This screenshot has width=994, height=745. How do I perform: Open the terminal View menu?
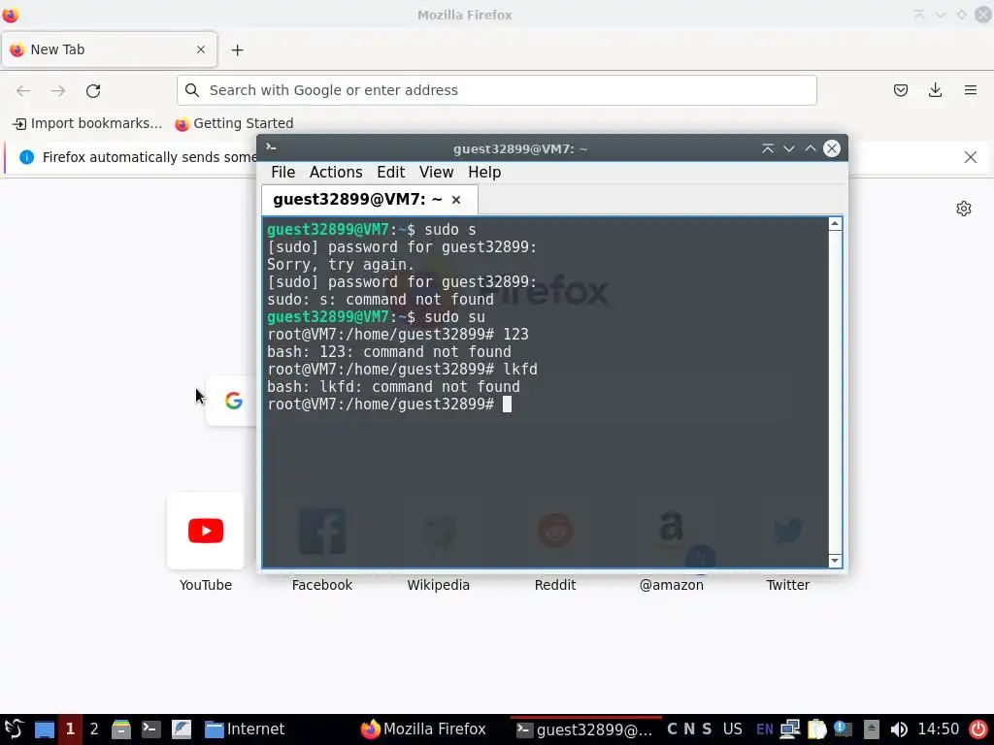(x=436, y=173)
